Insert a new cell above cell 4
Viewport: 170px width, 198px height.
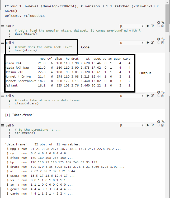pyautogui.click(x=159, y=39)
